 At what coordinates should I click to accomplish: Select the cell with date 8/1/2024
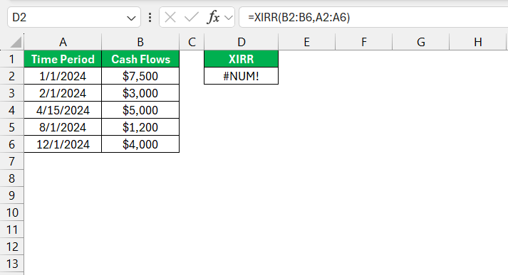click(63, 127)
